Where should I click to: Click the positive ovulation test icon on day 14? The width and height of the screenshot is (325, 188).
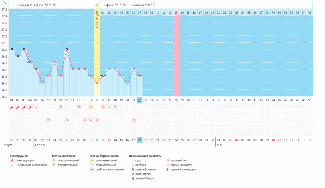tap(91, 107)
